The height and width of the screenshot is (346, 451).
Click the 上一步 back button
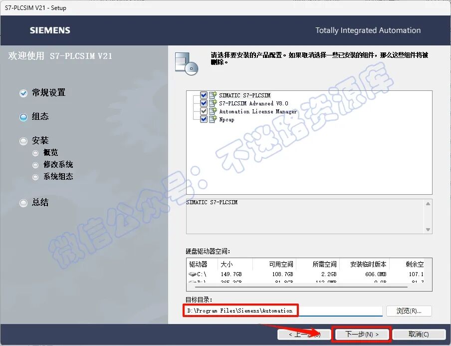click(x=304, y=334)
